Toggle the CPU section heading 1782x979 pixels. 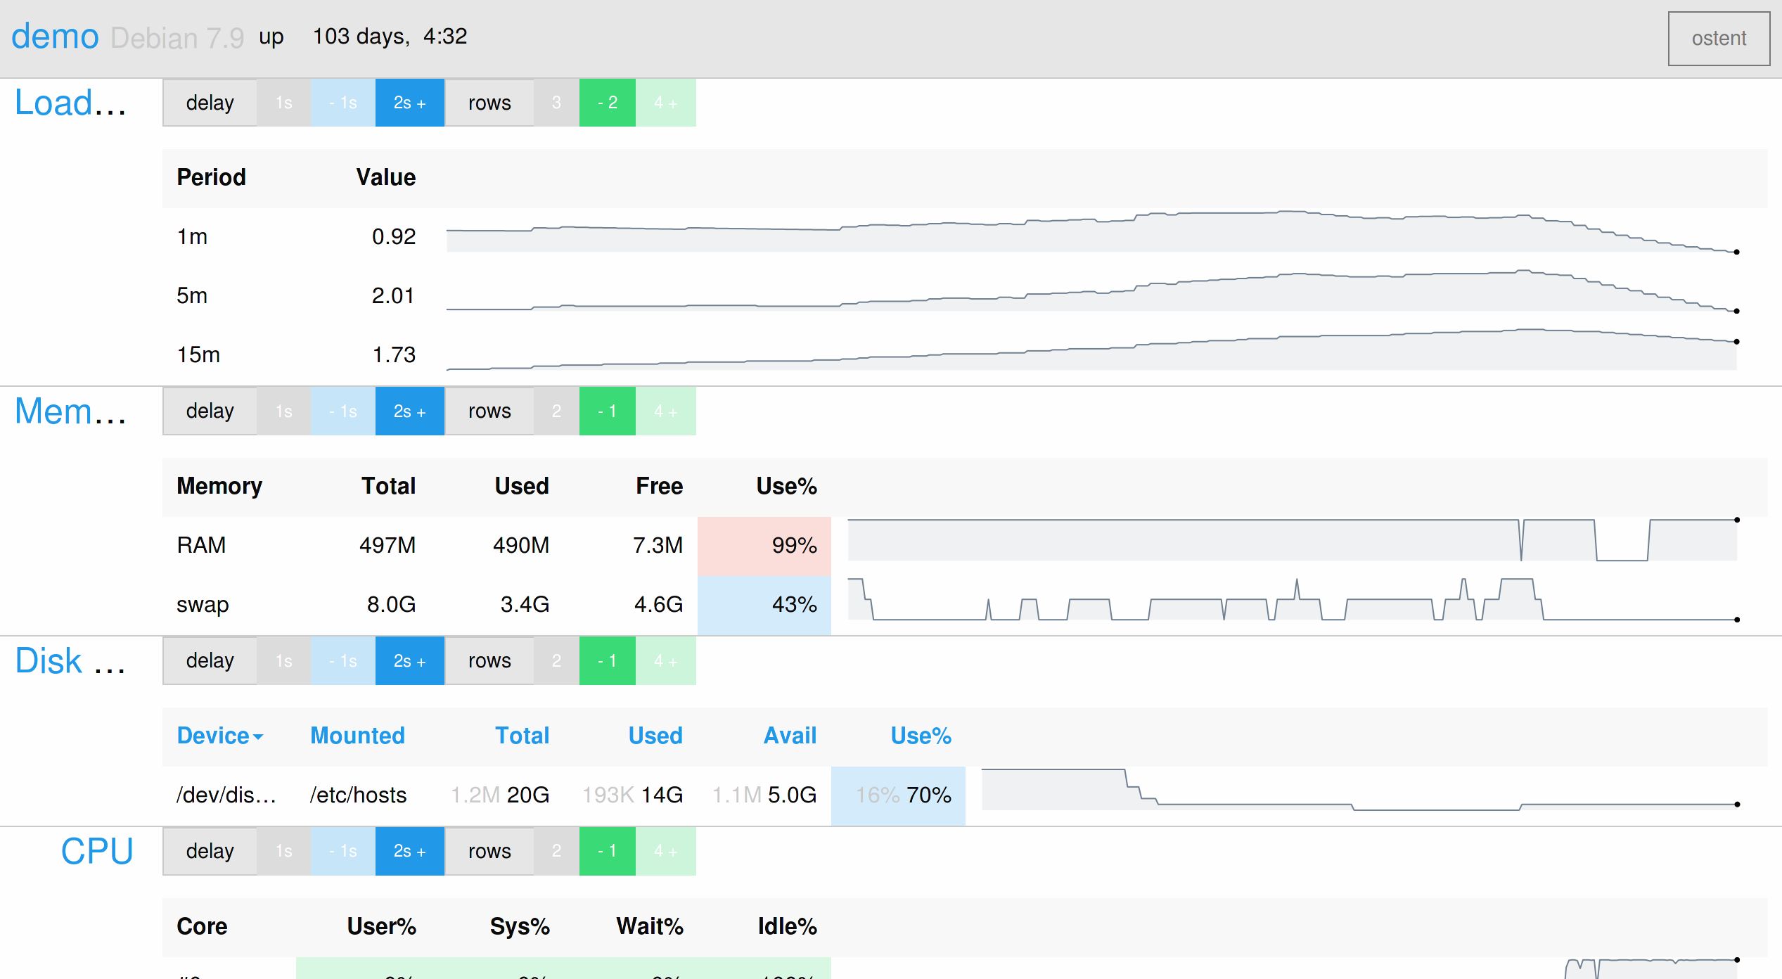97,852
